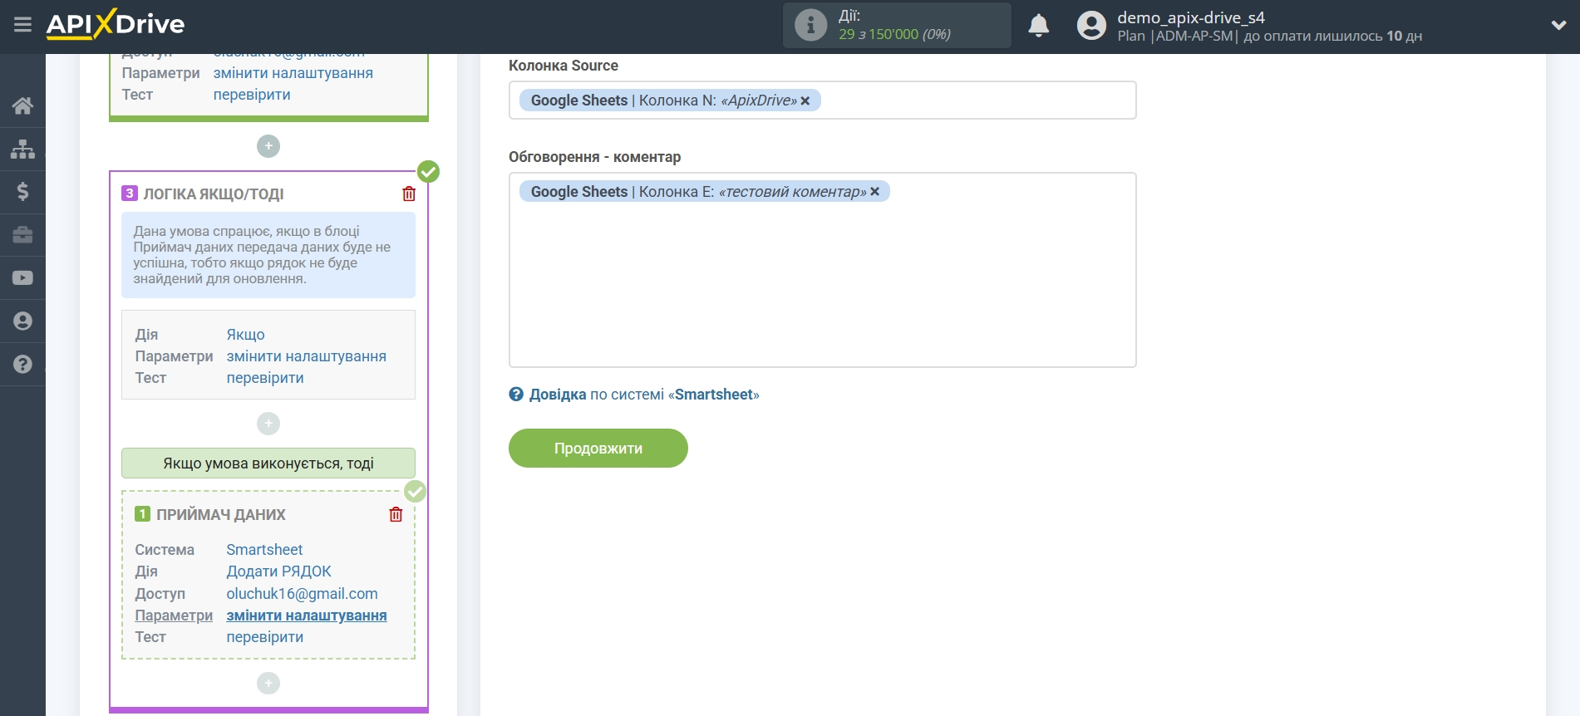The width and height of the screenshot is (1580, 716).
Task: Click перевірити in the top block
Action: point(252,95)
